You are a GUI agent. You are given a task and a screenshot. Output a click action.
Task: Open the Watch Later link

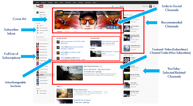pos(43,15)
